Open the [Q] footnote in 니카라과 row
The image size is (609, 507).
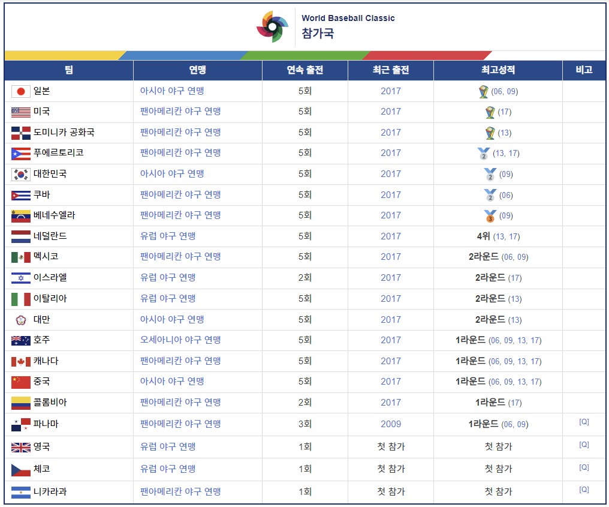coord(584,490)
